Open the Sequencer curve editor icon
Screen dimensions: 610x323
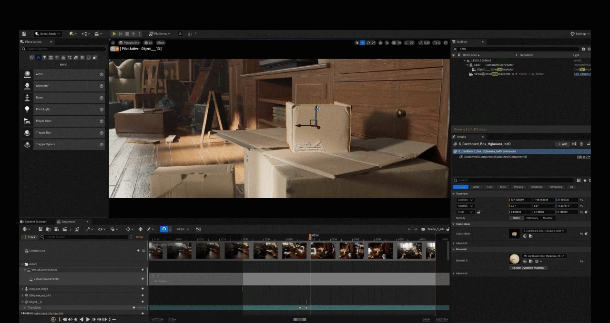point(199,229)
